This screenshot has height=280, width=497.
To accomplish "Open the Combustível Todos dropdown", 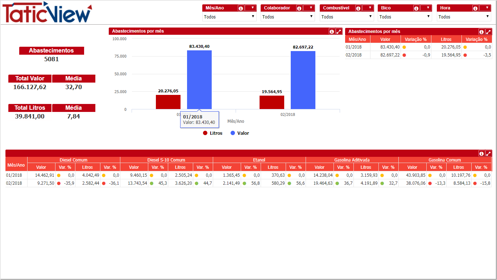I will tap(347, 17).
